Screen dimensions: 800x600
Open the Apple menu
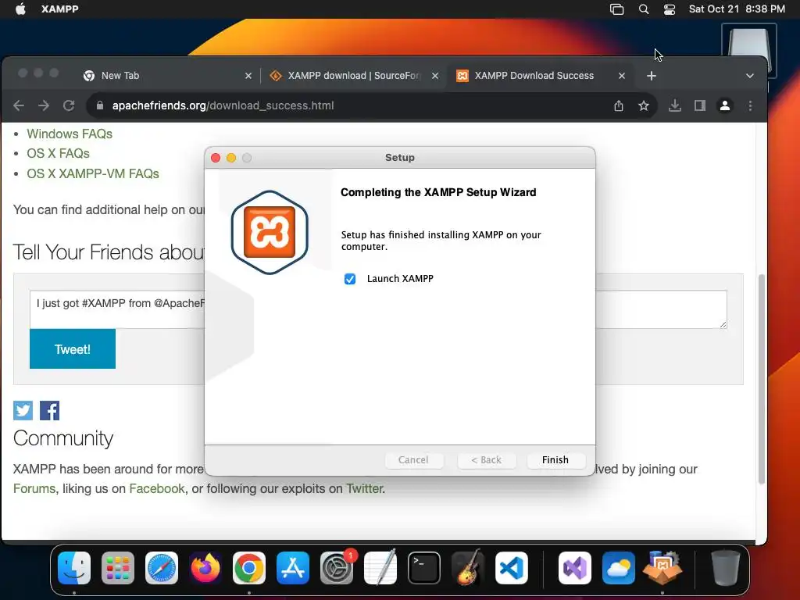[20, 9]
